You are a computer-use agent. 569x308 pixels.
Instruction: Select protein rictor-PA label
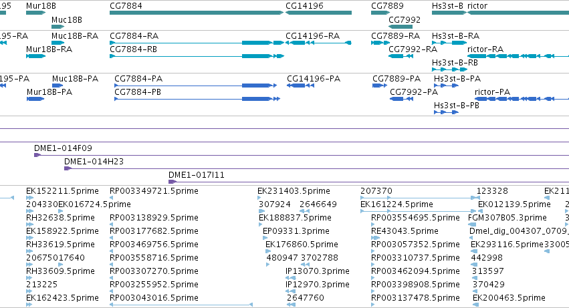[492, 92]
